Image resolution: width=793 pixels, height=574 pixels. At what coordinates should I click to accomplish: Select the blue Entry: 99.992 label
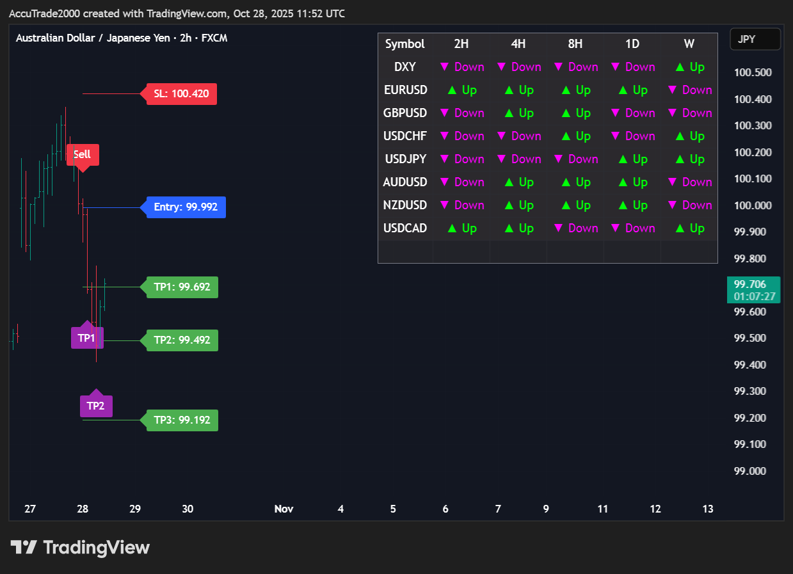pos(186,207)
